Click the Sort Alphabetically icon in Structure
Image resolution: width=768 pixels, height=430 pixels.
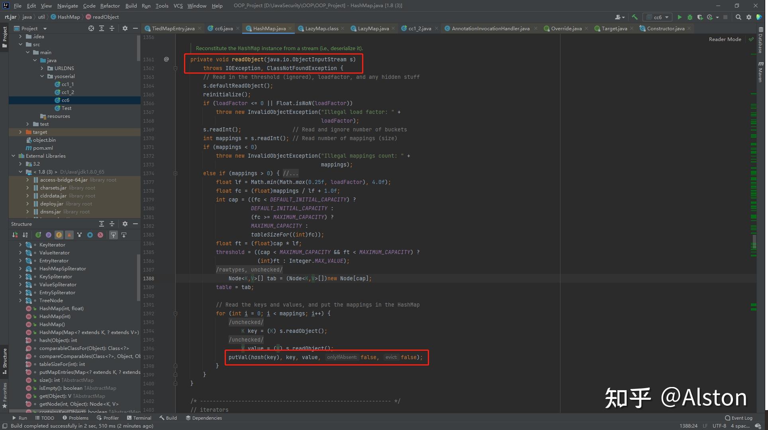point(25,235)
